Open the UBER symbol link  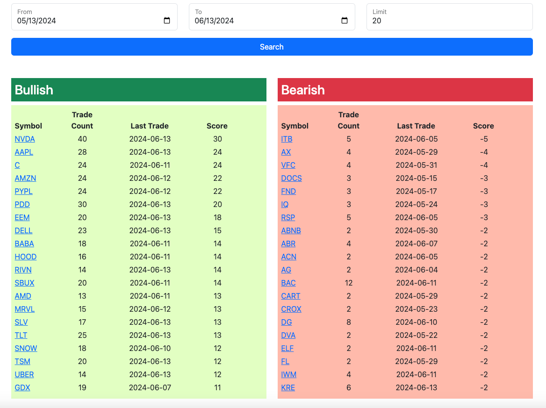tap(24, 374)
